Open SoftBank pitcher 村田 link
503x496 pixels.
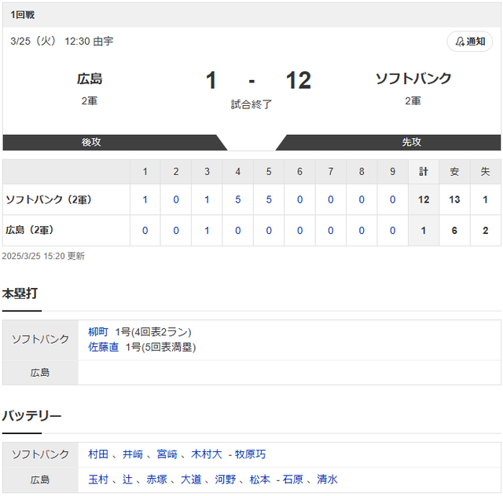coord(98,454)
